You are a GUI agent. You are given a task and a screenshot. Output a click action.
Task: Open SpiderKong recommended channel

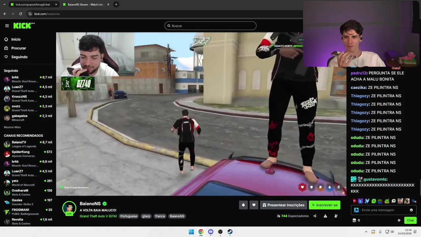[x=28, y=154]
